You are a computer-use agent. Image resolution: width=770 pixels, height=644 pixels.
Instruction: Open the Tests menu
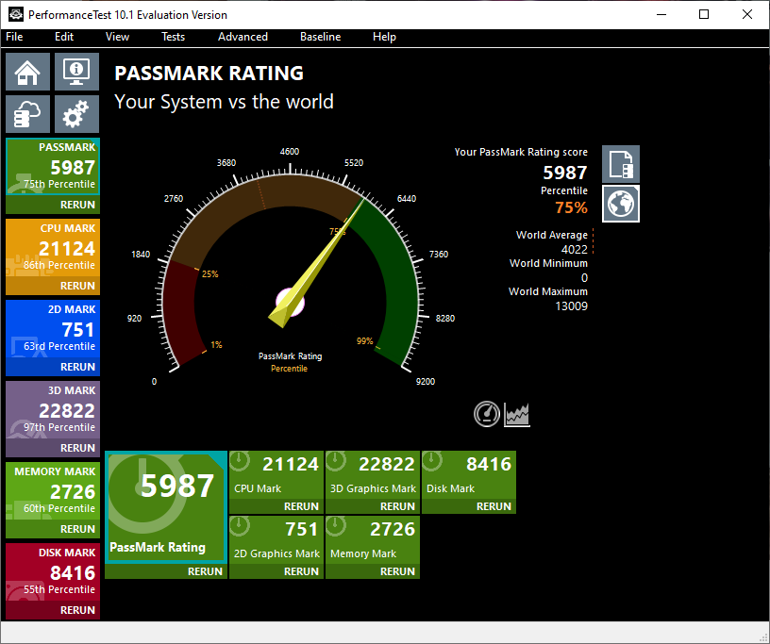point(174,37)
